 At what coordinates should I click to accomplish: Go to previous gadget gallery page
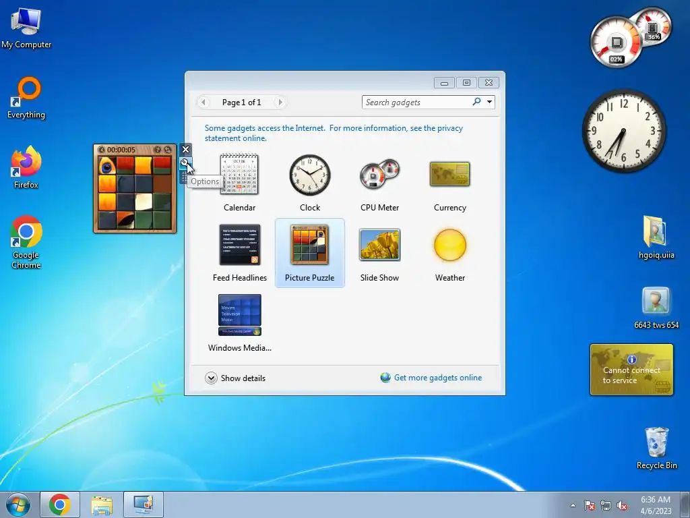203,103
